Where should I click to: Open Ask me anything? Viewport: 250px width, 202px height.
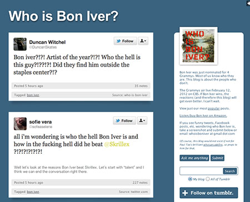[194, 158]
